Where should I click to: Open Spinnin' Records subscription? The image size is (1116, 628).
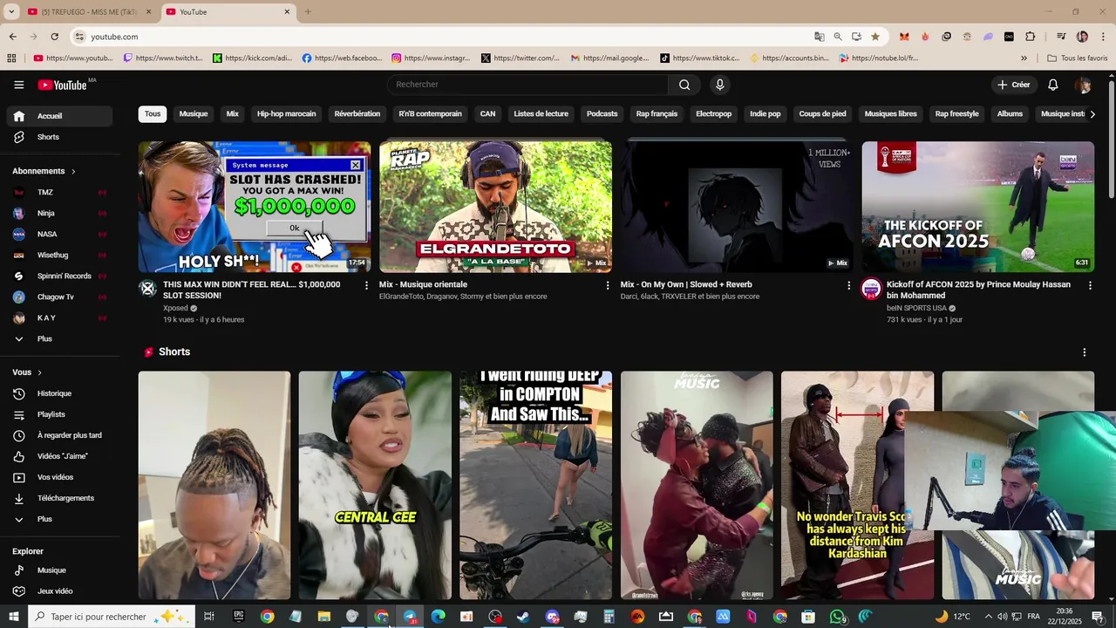[x=59, y=276]
